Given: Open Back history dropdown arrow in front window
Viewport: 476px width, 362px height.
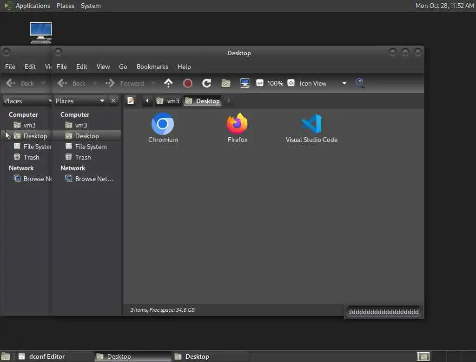Looking at the screenshot, I should (94, 83).
